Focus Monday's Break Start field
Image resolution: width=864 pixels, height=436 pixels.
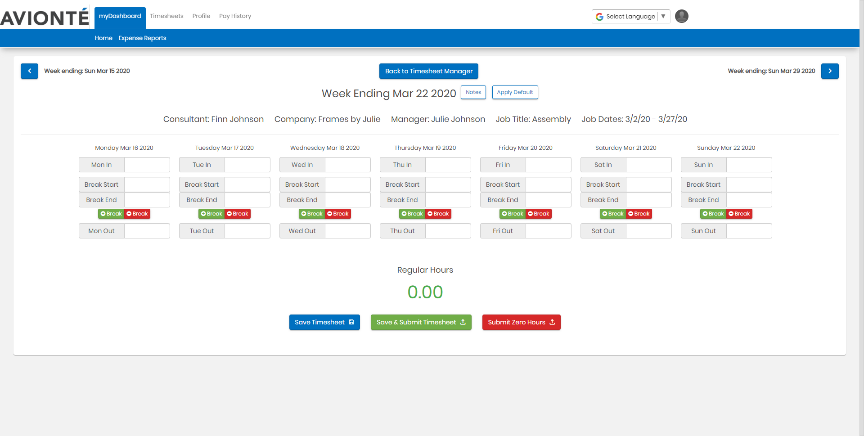(x=147, y=184)
